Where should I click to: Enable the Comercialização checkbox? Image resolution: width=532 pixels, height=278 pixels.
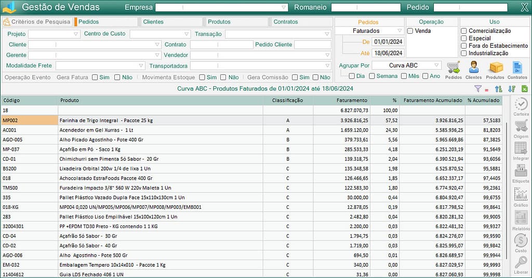[464, 31]
